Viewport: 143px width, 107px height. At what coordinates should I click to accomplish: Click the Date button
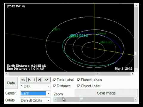coord(11,83)
